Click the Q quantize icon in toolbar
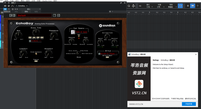The image size is (201, 109). click(129, 6)
